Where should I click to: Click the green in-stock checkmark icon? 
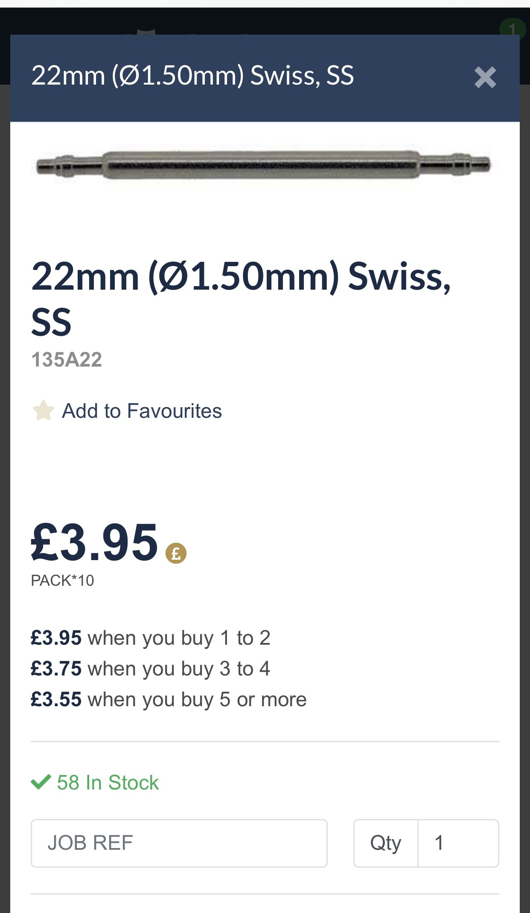click(x=41, y=782)
